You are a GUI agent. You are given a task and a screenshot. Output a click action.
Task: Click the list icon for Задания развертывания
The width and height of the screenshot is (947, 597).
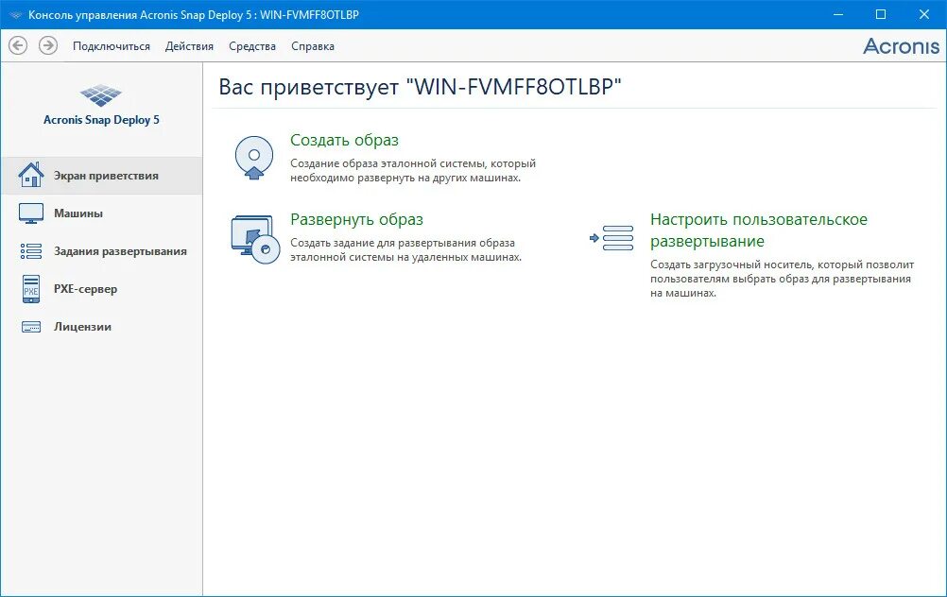click(x=31, y=251)
